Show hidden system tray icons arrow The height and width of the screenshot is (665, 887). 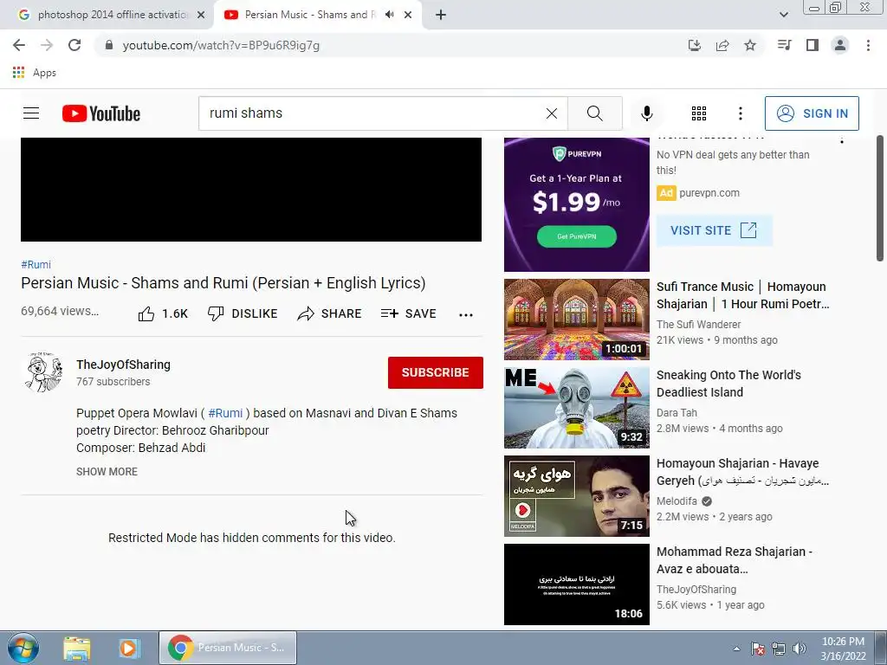(736, 649)
